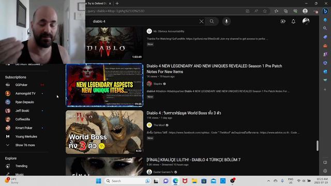Visit Easter GamersTv channel
The width and height of the screenshot is (331, 186).
pyautogui.click(x=163, y=172)
